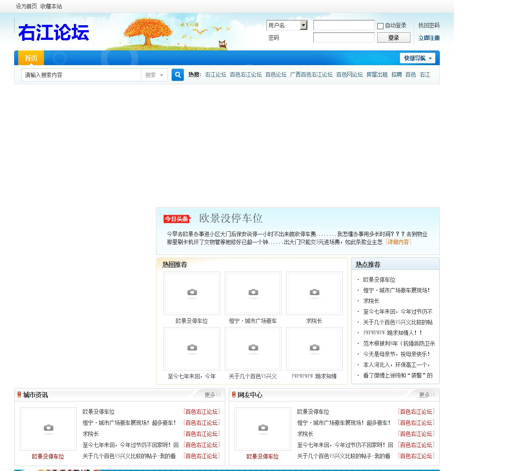The width and height of the screenshot is (532, 471).
Task: Expand the 用户名 login type dropdown
Action: pyautogui.click(x=303, y=25)
